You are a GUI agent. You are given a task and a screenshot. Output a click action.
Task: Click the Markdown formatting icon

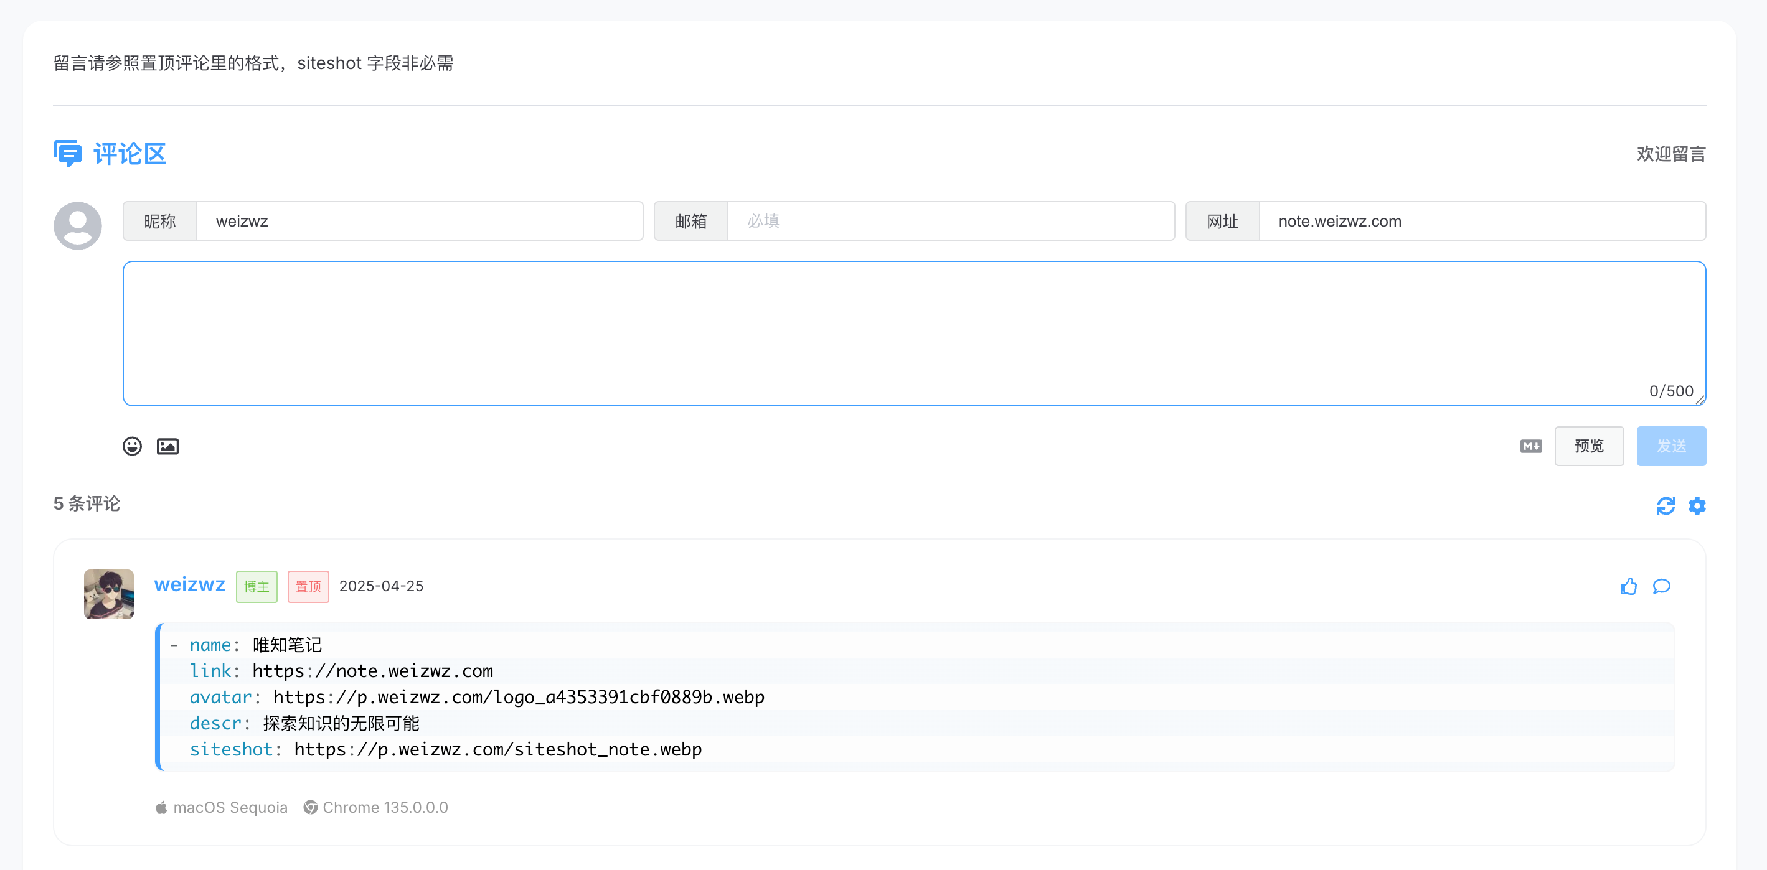coord(1530,446)
